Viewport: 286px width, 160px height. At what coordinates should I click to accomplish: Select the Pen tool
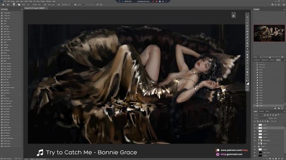click(x=248, y=60)
